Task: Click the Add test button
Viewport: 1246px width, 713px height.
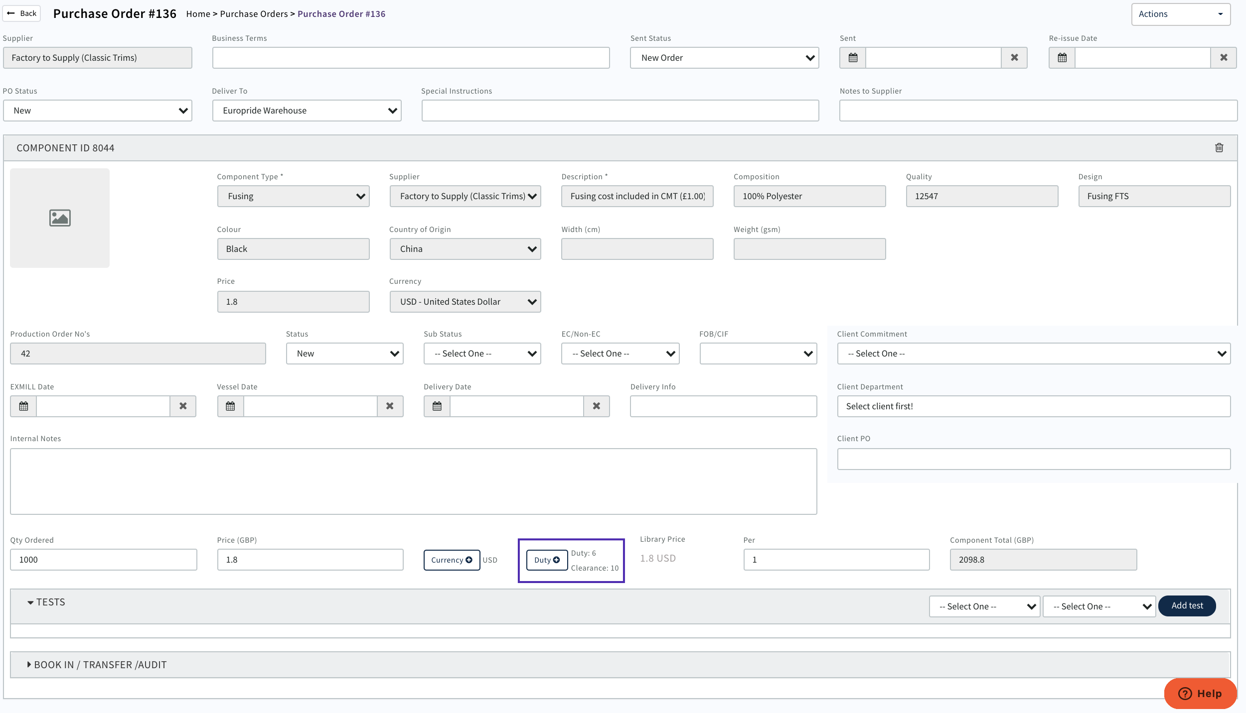Action: tap(1187, 606)
